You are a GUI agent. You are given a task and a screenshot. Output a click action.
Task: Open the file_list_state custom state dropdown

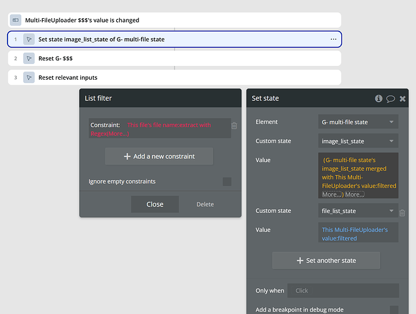pos(358,211)
